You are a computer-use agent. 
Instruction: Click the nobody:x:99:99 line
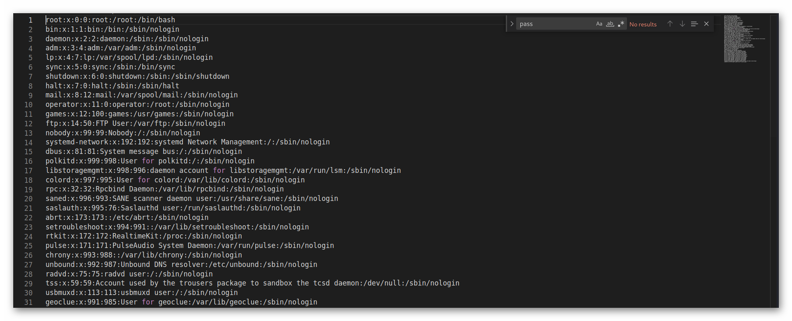click(123, 133)
